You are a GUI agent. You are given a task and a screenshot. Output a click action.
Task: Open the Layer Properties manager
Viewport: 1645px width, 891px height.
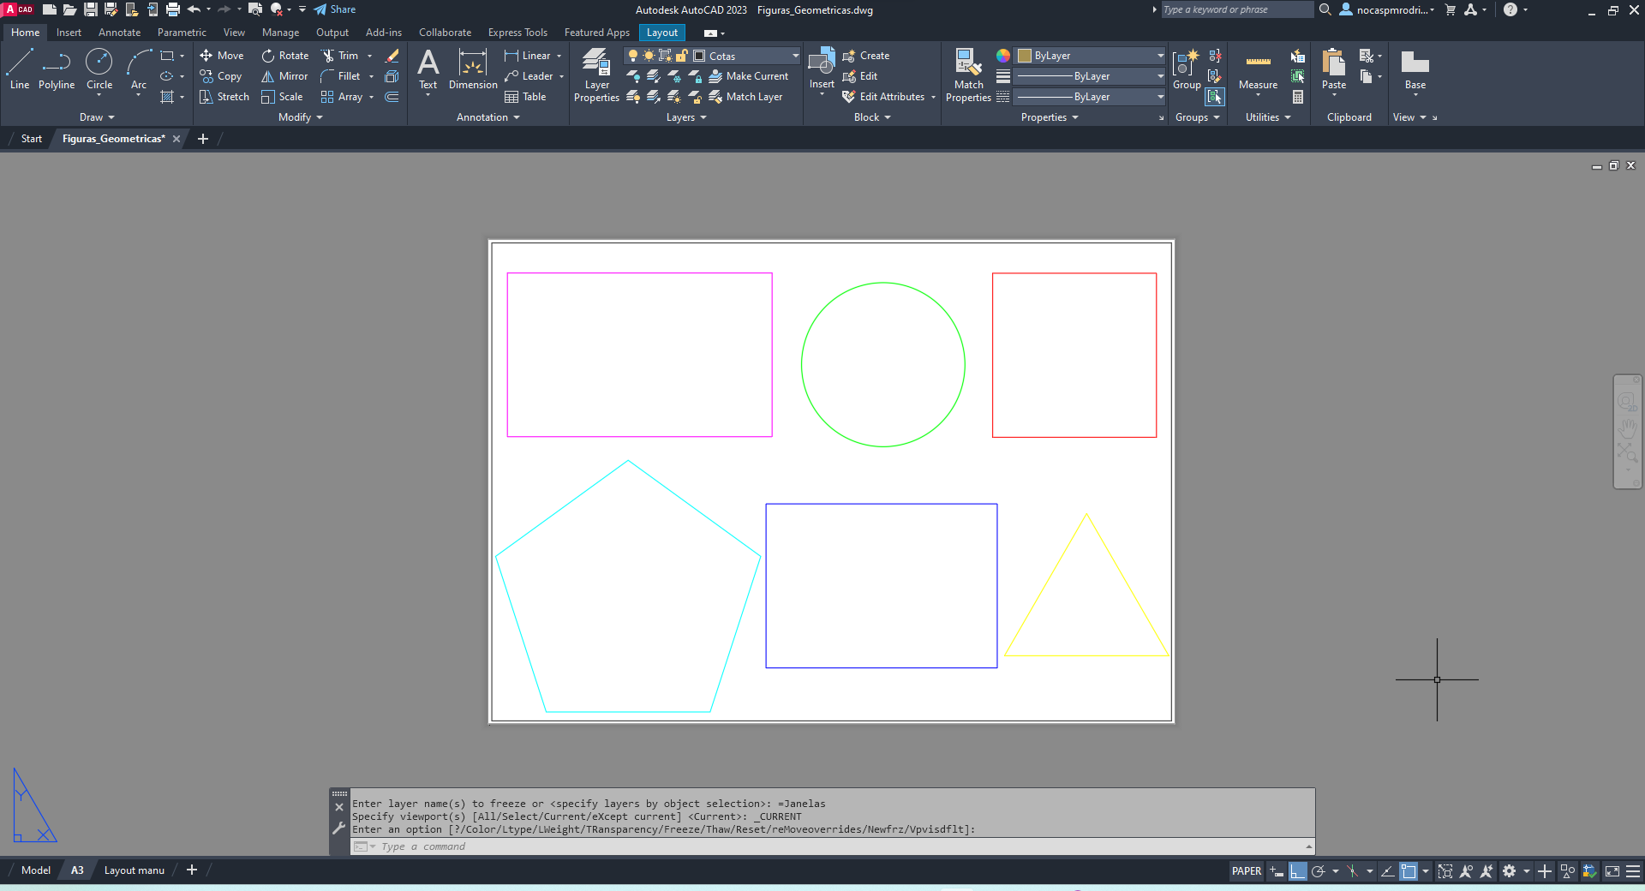(x=596, y=75)
